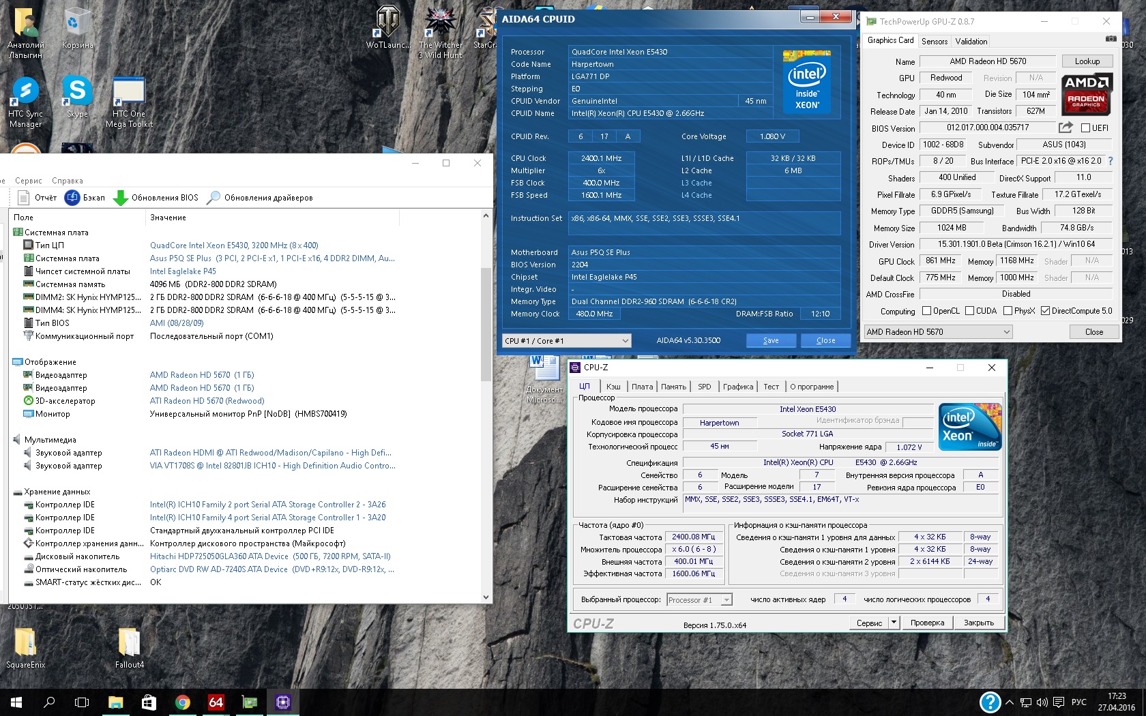This screenshot has width=1146, height=716.
Task: Open the AMD Radeon HD 5670 card dropdown
Action: tap(938, 331)
